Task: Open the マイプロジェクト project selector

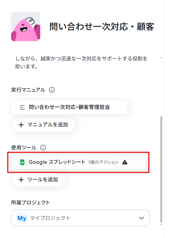Action: (x=80, y=218)
